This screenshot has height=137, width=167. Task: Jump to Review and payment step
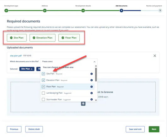(x=160, y=10)
